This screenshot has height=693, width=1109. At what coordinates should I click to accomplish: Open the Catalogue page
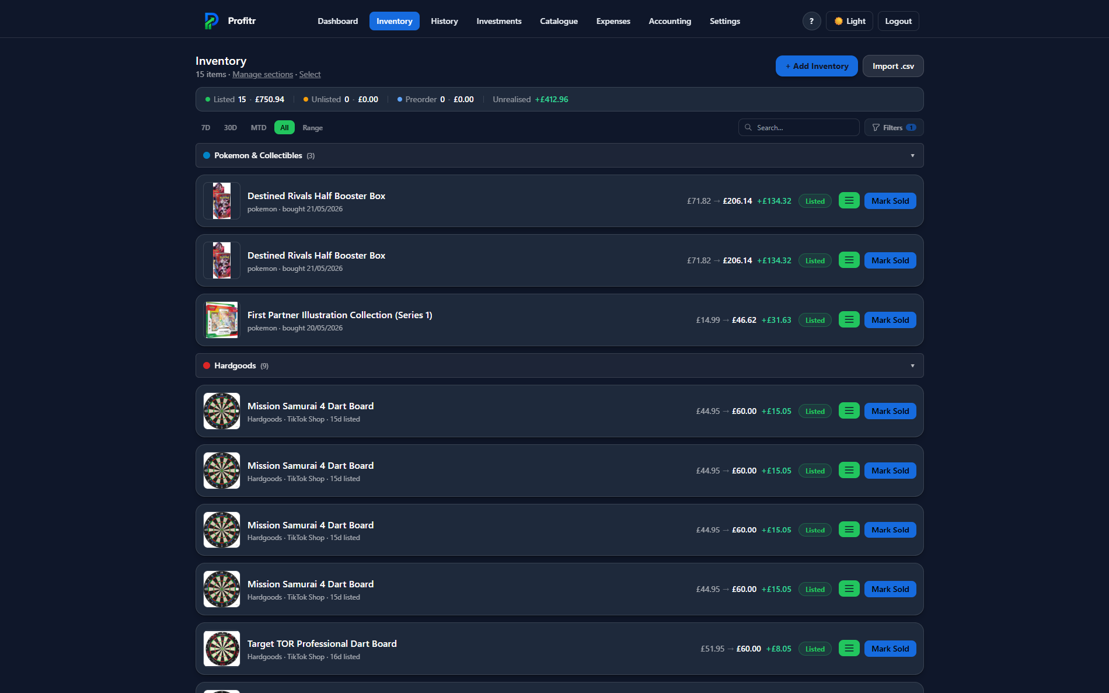click(x=559, y=21)
